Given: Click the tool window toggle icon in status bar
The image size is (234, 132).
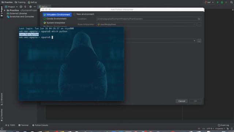Looking at the screenshot, I should click(2, 129).
